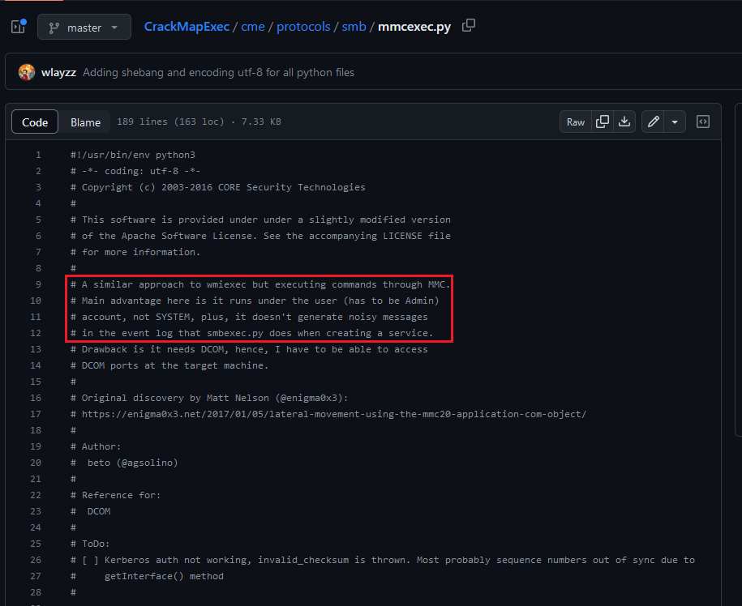This screenshot has height=606, width=742.
Task: Expand the branch dropdown caret
Action: [x=114, y=26]
